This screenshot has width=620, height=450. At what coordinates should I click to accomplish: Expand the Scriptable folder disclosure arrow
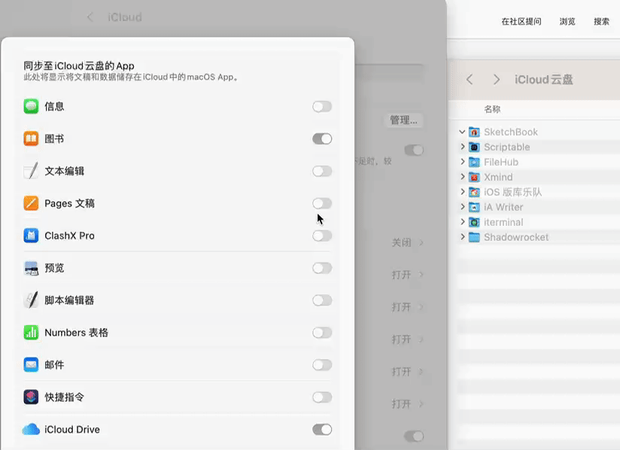[462, 147]
